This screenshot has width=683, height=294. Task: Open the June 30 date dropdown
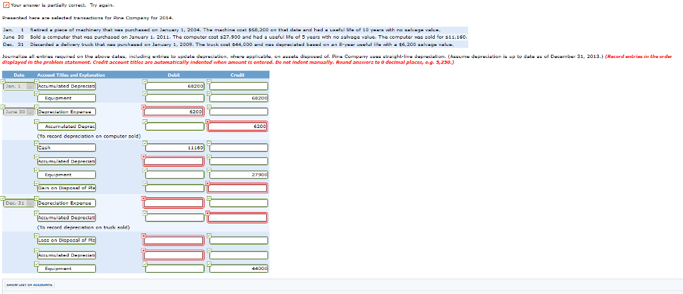click(x=18, y=112)
